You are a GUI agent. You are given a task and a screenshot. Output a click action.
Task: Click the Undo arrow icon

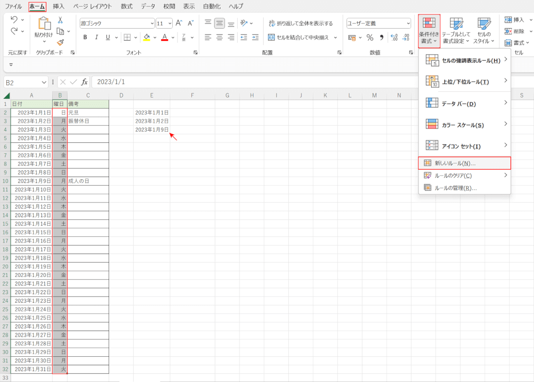click(14, 20)
